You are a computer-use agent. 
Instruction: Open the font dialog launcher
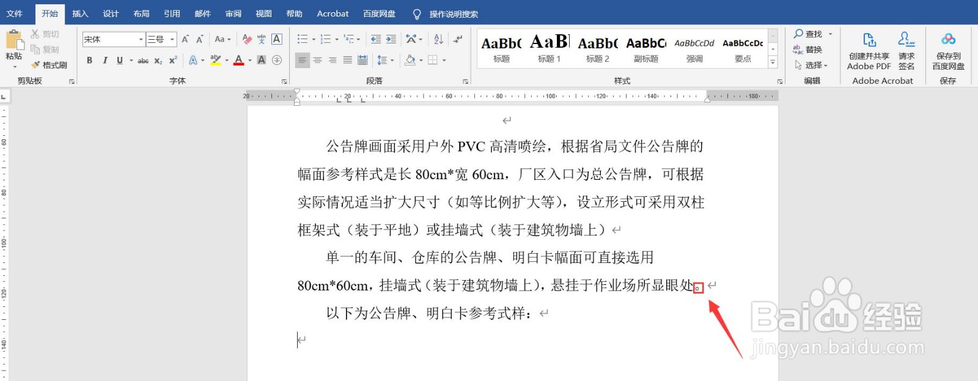click(284, 81)
